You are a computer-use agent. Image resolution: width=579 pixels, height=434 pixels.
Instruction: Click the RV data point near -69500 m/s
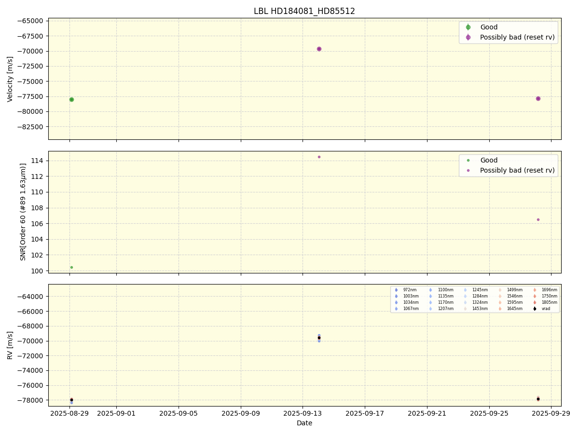pos(319,338)
